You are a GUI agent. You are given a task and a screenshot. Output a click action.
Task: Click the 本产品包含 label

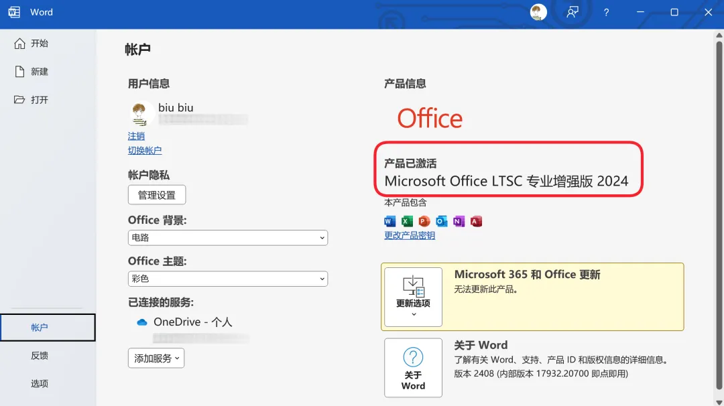point(406,202)
